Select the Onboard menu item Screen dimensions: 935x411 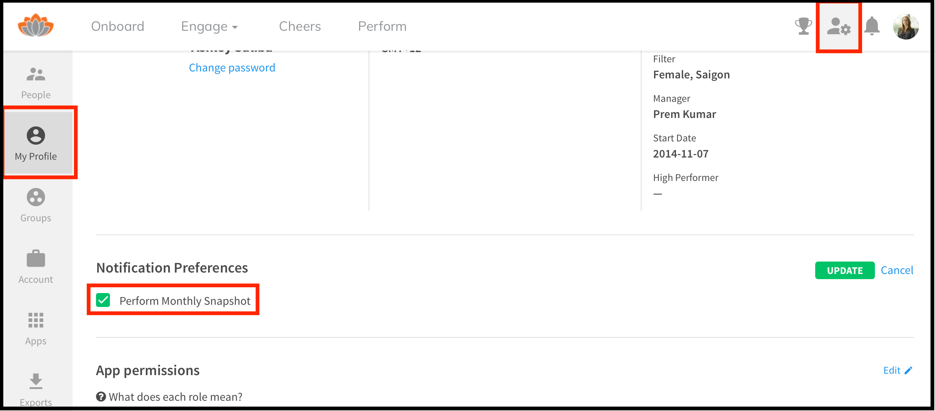117,26
